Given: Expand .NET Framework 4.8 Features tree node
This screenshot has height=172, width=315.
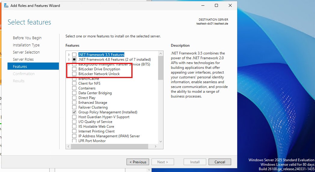Looking at the screenshot, I should click(x=69, y=60).
